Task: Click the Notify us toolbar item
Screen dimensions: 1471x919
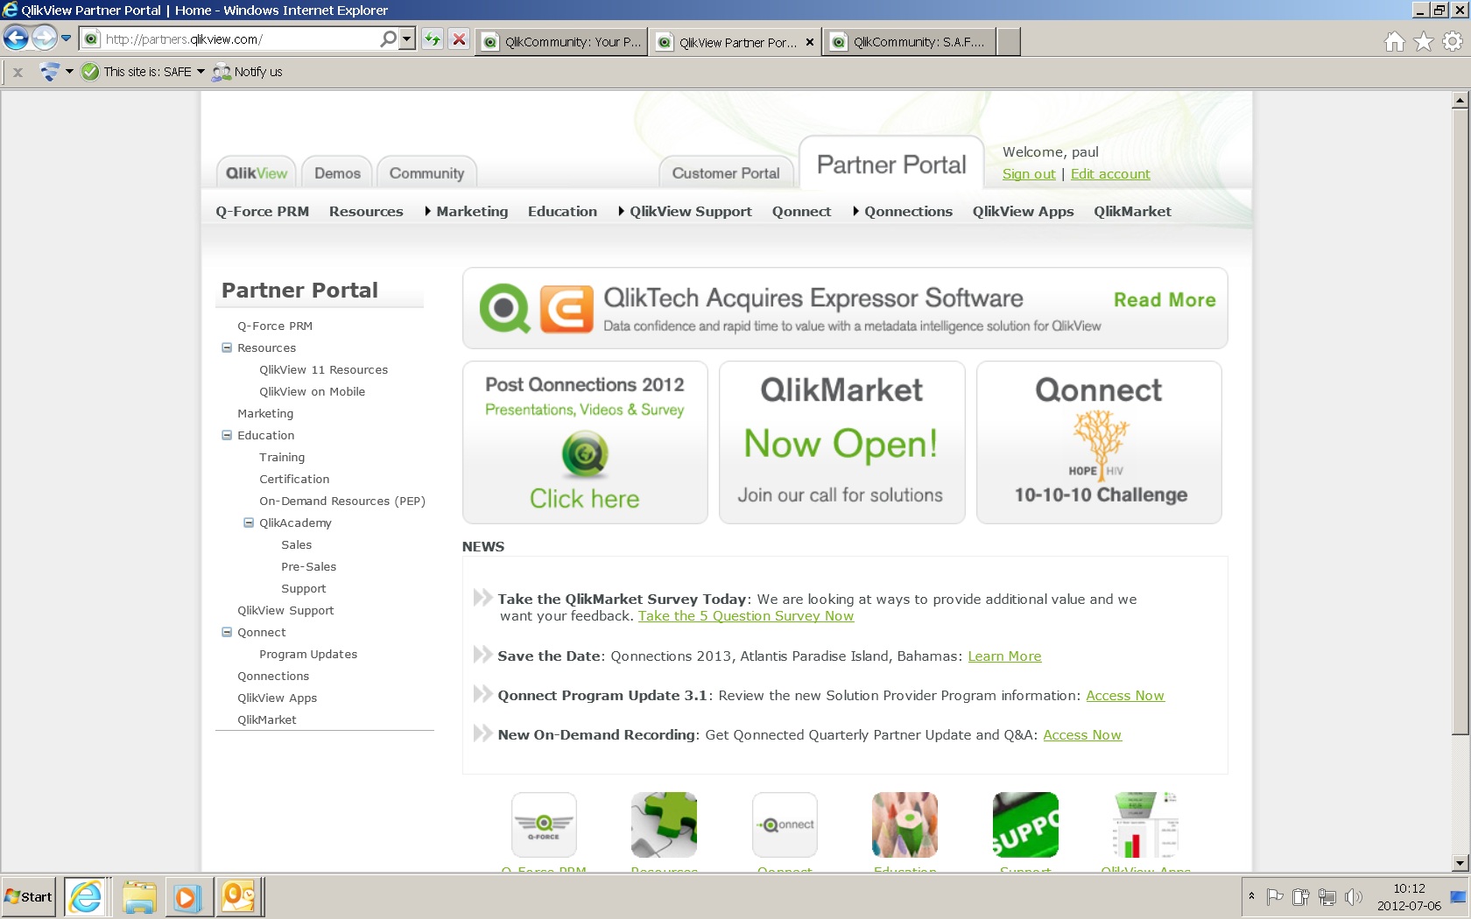Action: pyautogui.click(x=248, y=72)
